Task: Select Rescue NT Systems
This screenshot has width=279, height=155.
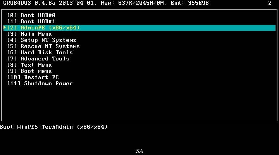Action: pyautogui.click(x=43, y=46)
